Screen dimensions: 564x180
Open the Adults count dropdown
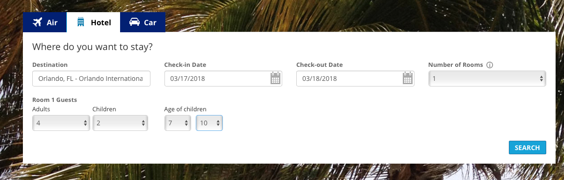(x=61, y=123)
